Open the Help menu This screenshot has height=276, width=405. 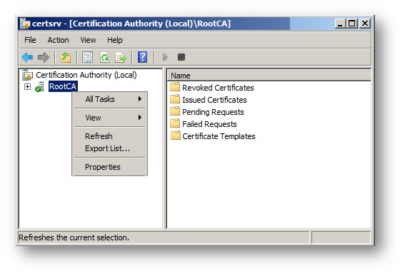pyautogui.click(x=115, y=40)
